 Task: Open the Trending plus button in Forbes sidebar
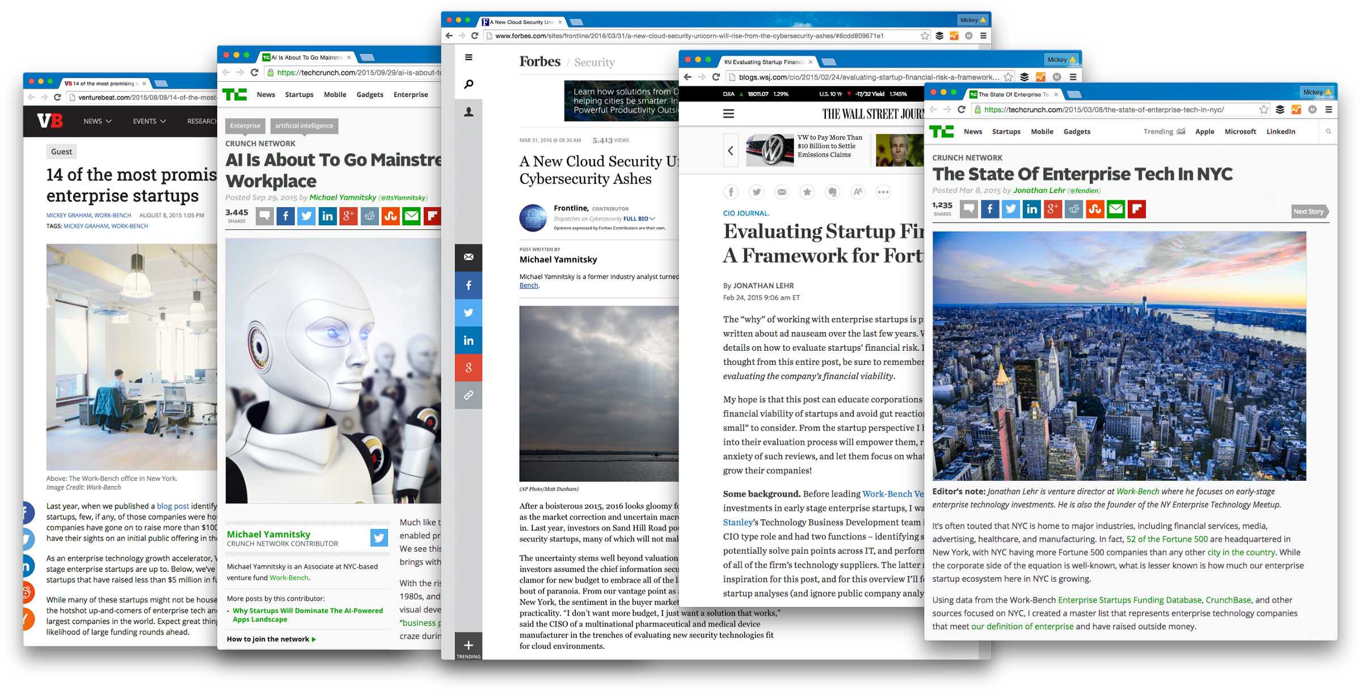pyautogui.click(x=469, y=646)
